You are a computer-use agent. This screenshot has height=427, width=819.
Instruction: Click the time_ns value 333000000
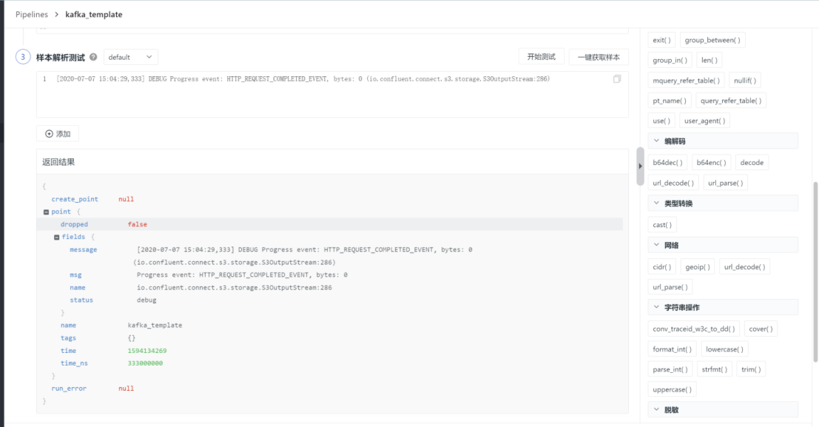tap(145, 363)
